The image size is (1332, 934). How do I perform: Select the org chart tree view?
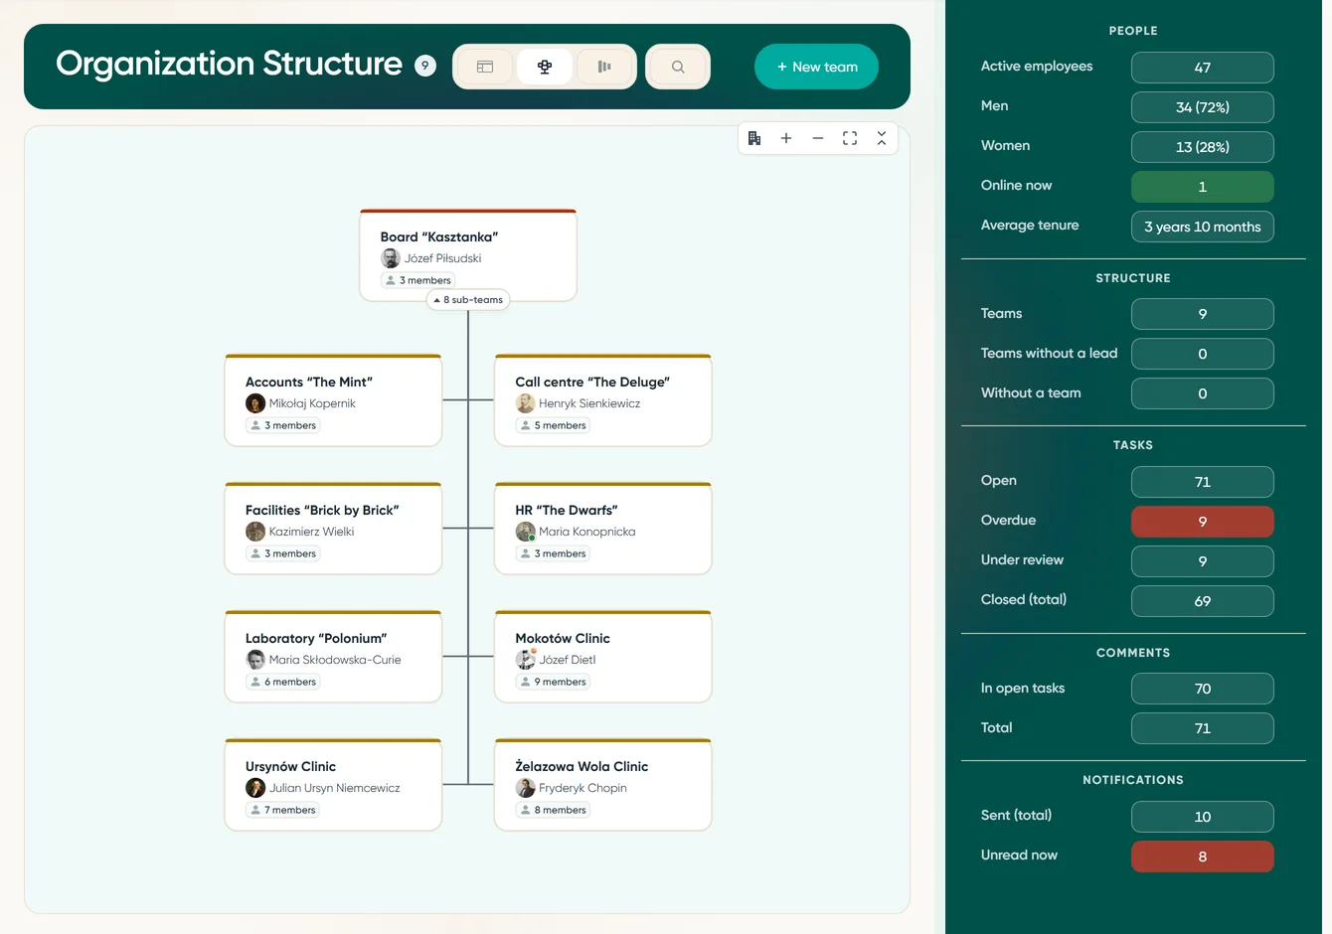tap(545, 67)
